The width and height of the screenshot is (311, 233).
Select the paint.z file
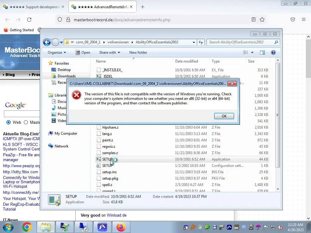point(108,140)
